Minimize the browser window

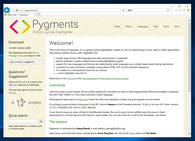click(172, 6)
